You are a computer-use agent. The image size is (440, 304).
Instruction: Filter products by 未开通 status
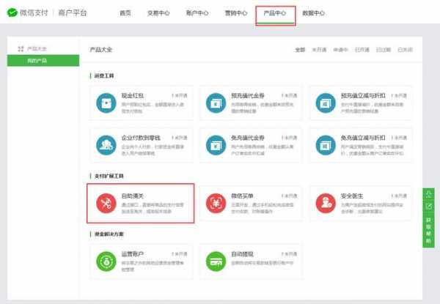point(319,50)
